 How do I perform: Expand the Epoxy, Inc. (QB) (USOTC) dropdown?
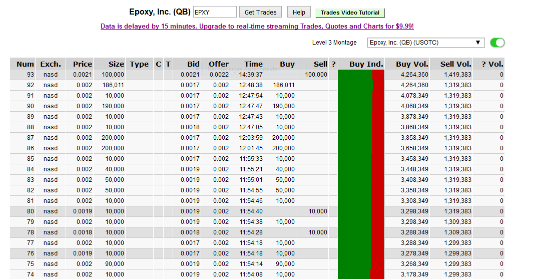425,43
